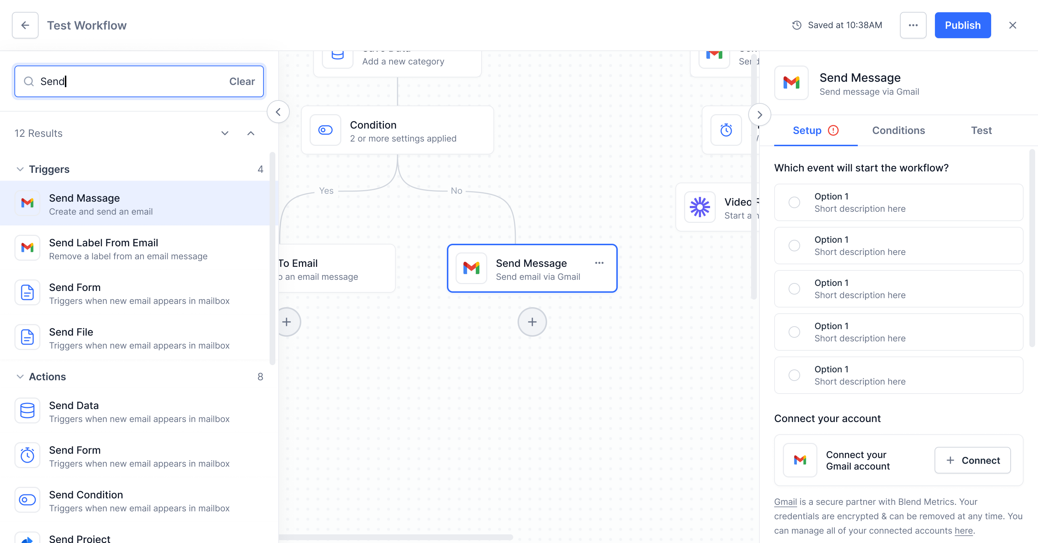This screenshot has width=1038, height=543.
Task: Click the timer node icon on canvas
Action: pyautogui.click(x=726, y=130)
